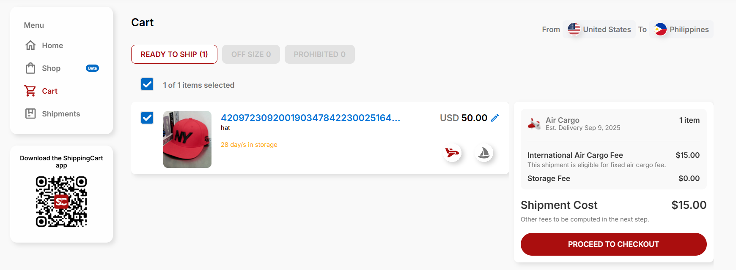Open the PROHIBITED tab

(319, 54)
